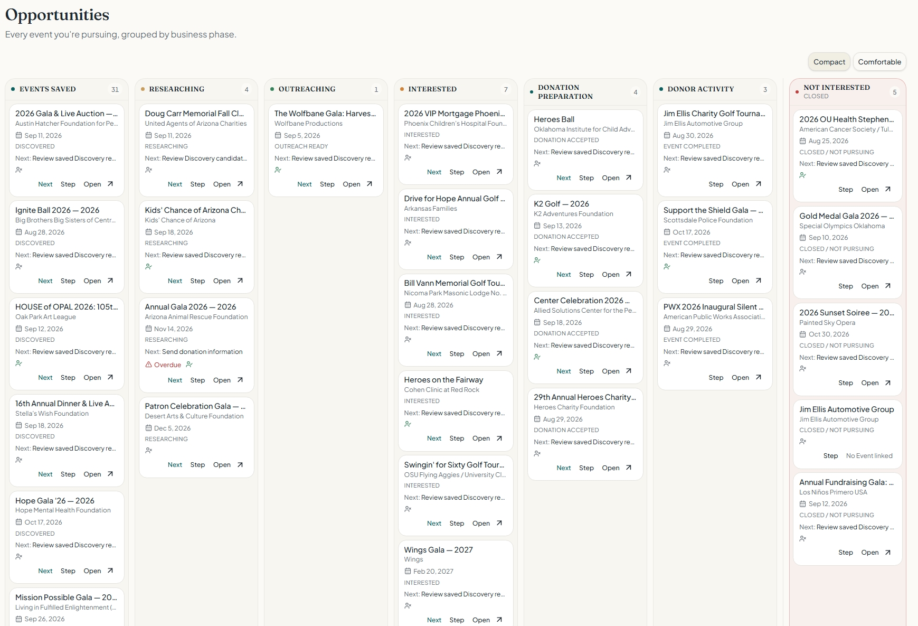The image size is (918, 626).
Task: Click Bill Vann Memorial Golf card title
Action: click(x=455, y=283)
